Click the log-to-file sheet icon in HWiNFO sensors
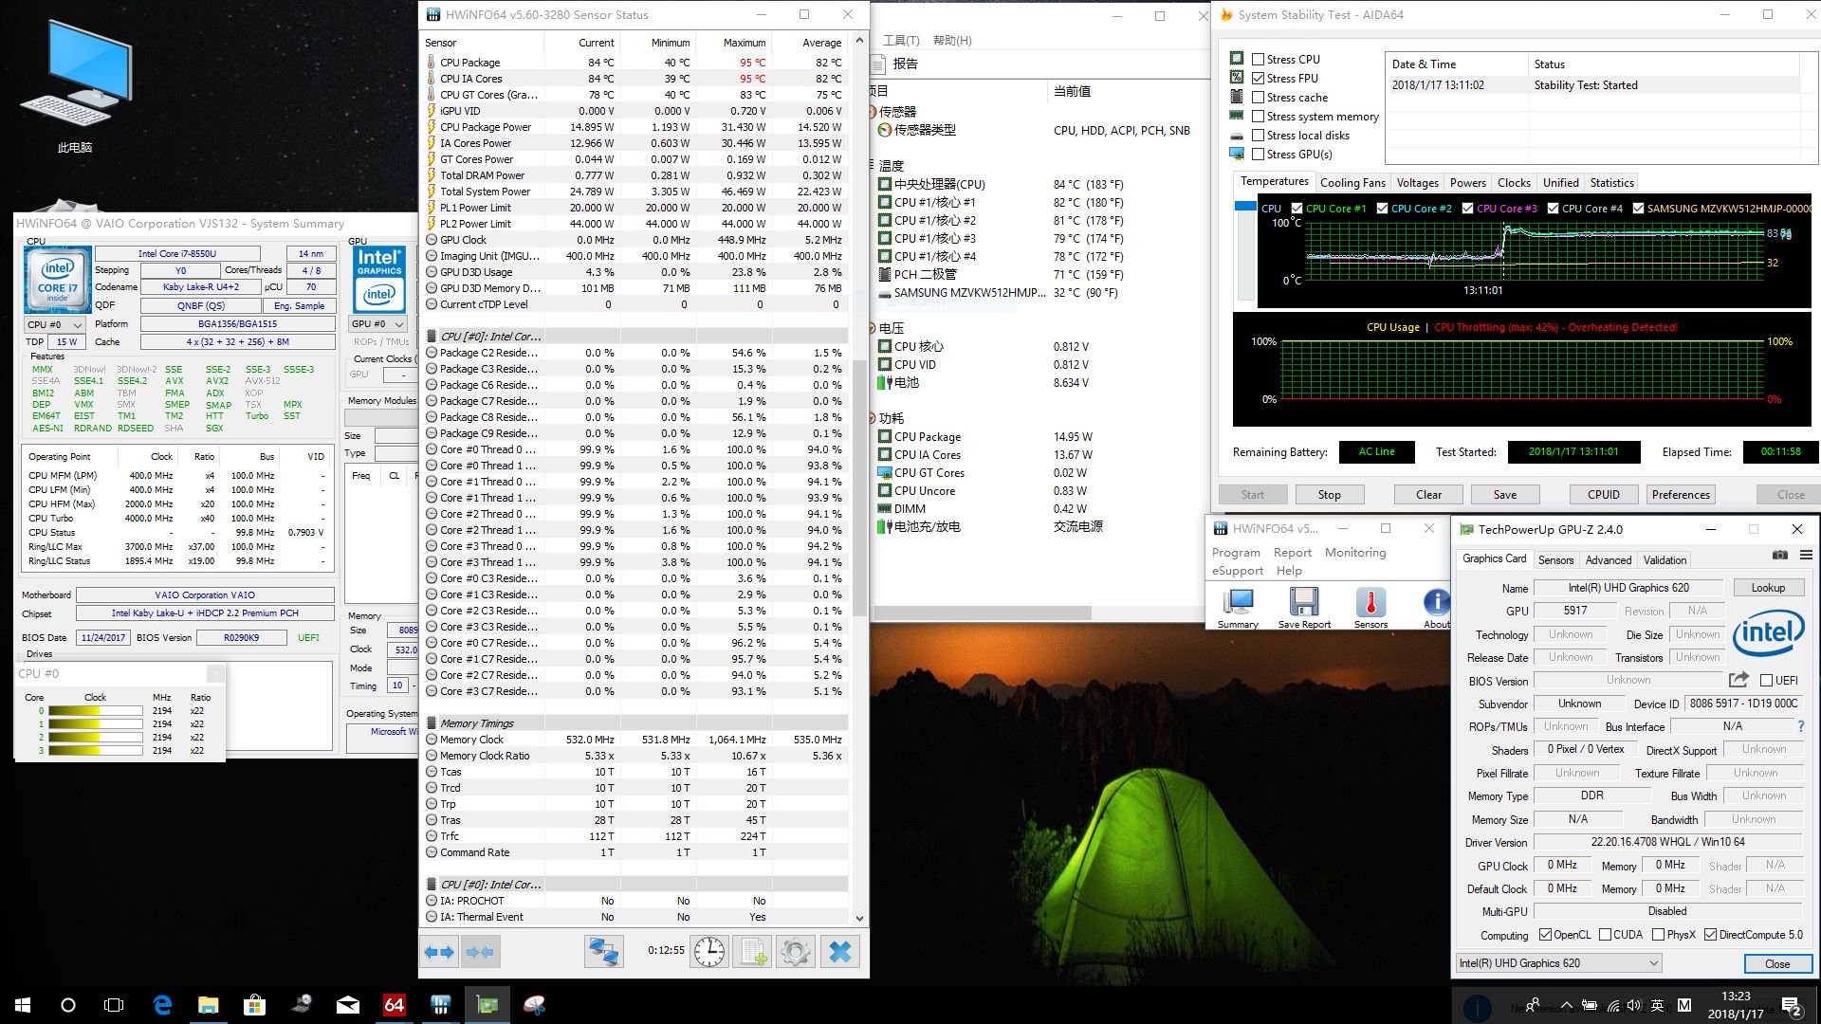This screenshot has width=1821, height=1024. coord(754,952)
